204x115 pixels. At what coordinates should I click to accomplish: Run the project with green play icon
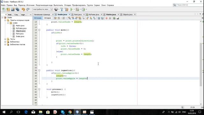[x=71, y=9]
